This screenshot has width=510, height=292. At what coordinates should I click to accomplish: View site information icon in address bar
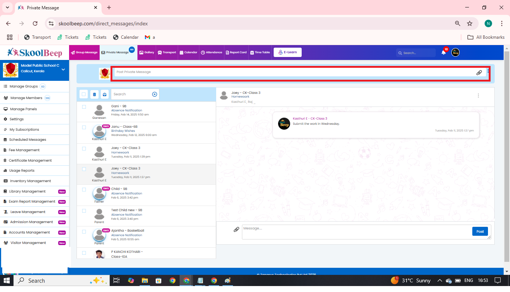pyautogui.click(x=52, y=23)
